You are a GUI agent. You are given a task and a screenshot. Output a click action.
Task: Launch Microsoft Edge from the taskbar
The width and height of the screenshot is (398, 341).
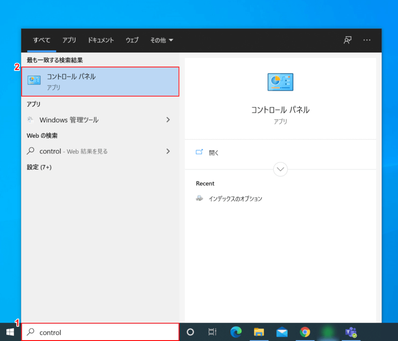[x=236, y=332]
